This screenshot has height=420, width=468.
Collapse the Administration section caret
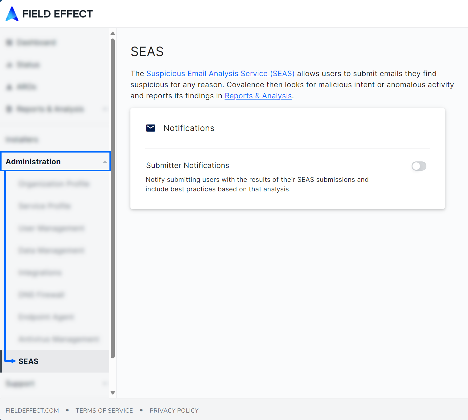coord(105,161)
